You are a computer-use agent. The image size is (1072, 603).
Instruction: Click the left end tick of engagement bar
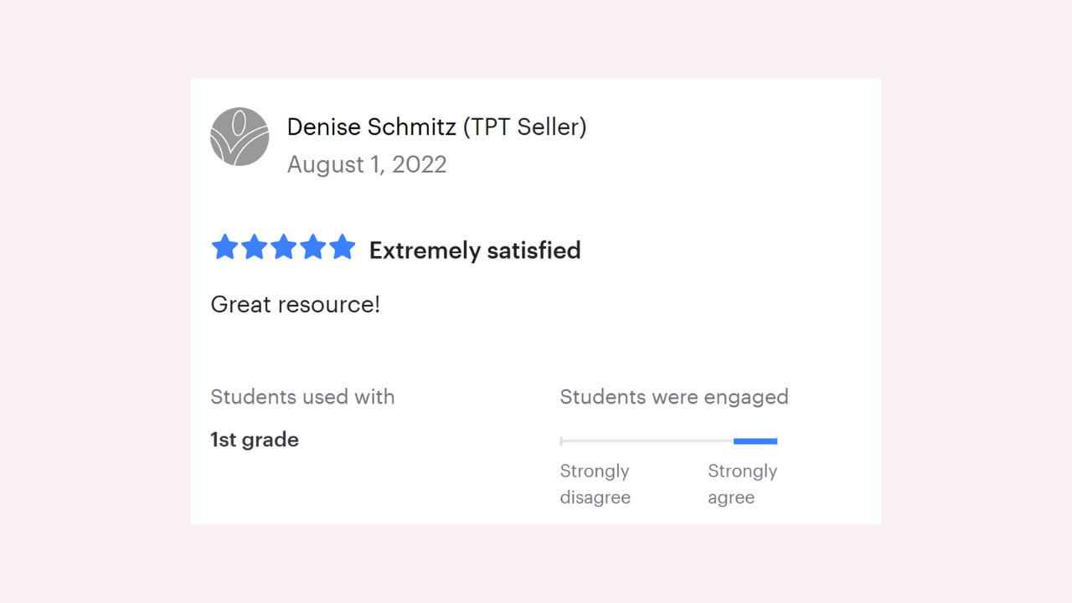(561, 441)
